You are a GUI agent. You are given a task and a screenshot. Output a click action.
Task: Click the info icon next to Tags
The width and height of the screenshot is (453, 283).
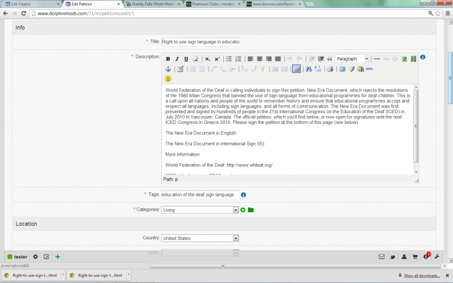[x=243, y=195]
